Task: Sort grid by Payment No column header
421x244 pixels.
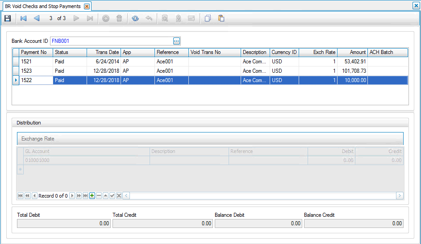Action: (36, 52)
